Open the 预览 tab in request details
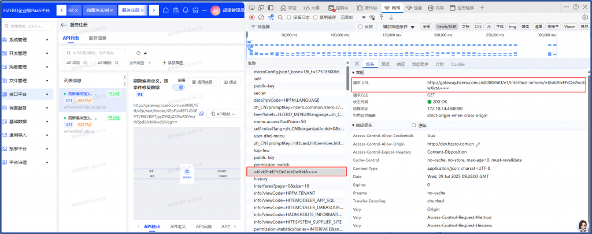The width and height of the screenshot is (592, 234). (385, 64)
